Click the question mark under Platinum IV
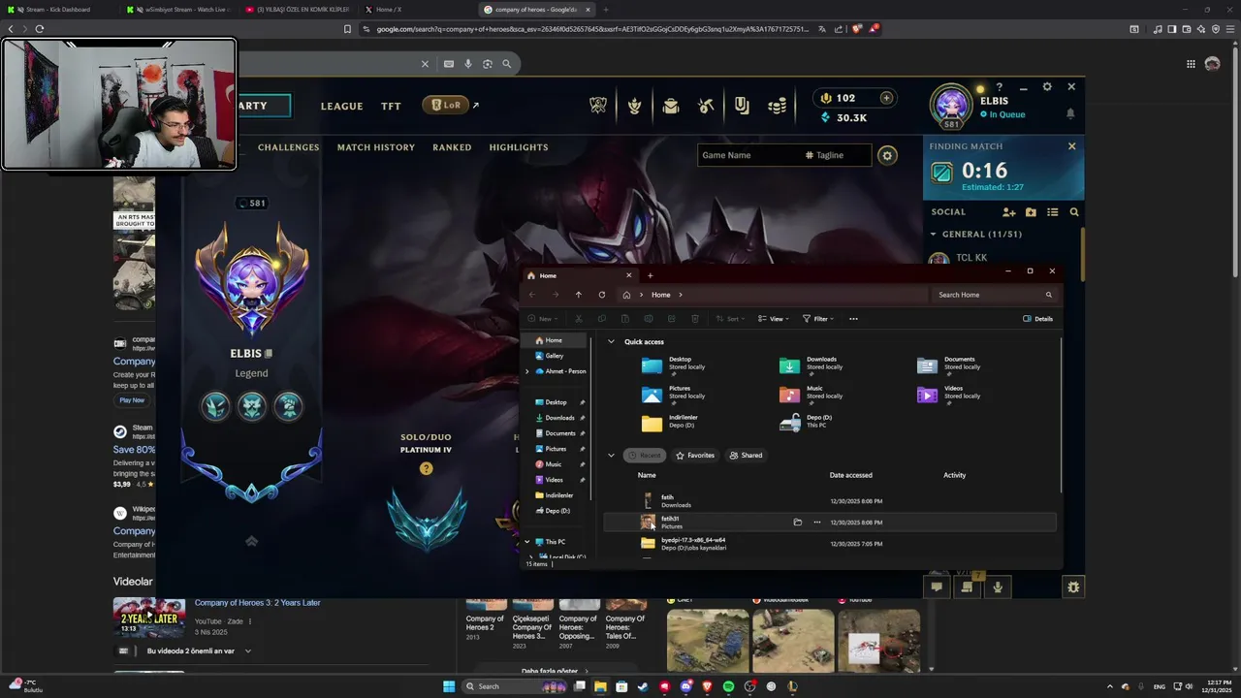The width and height of the screenshot is (1241, 698). [x=426, y=468]
